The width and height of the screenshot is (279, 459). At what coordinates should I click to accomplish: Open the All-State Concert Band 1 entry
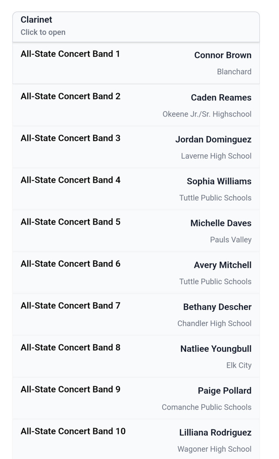coord(70,54)
